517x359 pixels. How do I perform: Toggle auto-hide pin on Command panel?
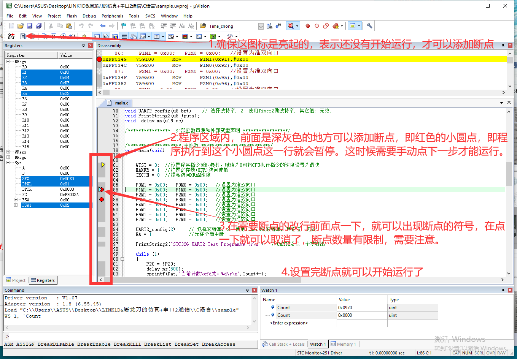coord(248,290)
